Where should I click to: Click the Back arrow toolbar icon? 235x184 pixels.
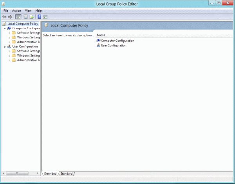(4, 17)
